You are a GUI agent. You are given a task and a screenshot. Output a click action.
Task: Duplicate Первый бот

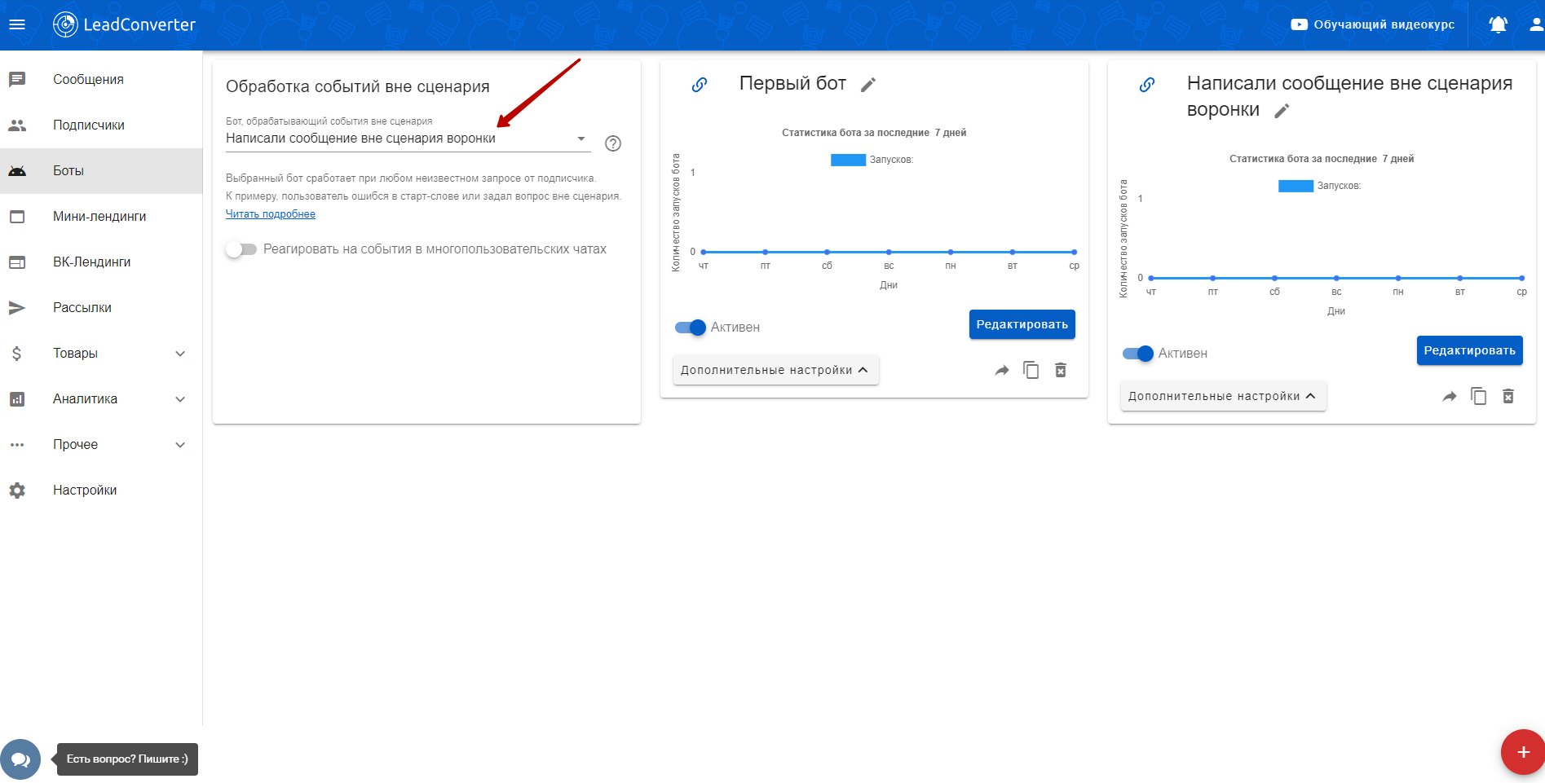click(1031, 370)
